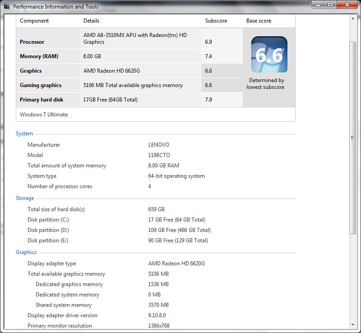Click 'Number of processor cores' label
The width and height of the screenshot is (361, 333).
[60, 186]
